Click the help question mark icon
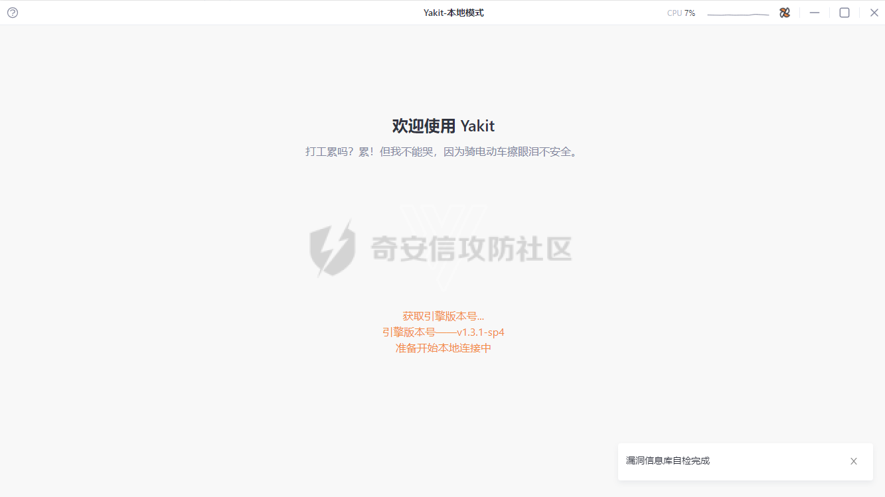Viewport: 885px width, 497px height. click(x=13, y=13)
